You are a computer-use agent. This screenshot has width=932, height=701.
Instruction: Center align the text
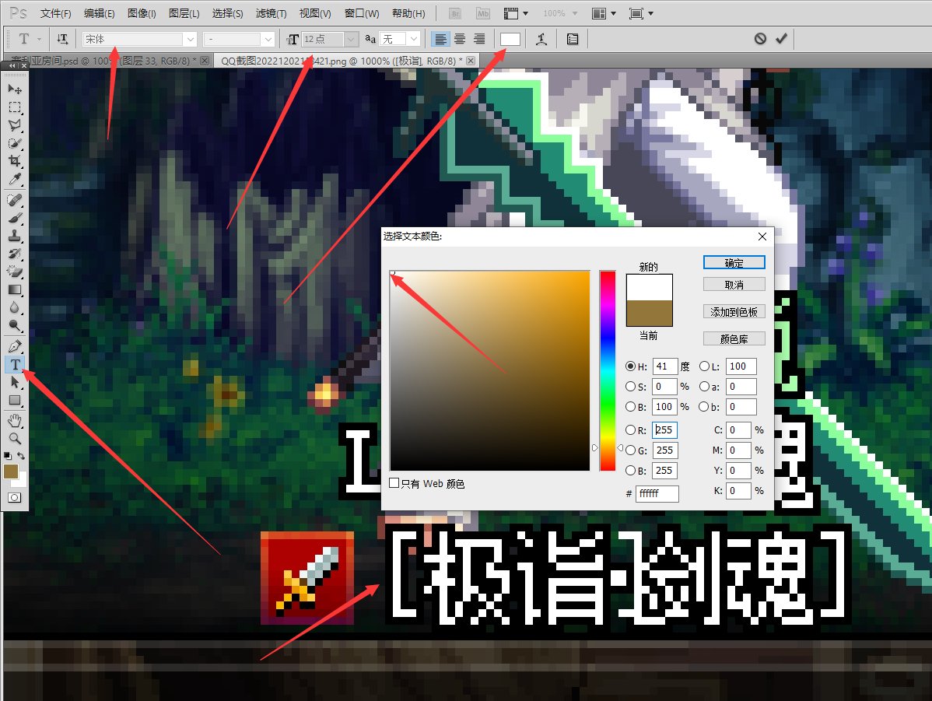[x=460, y=39]
